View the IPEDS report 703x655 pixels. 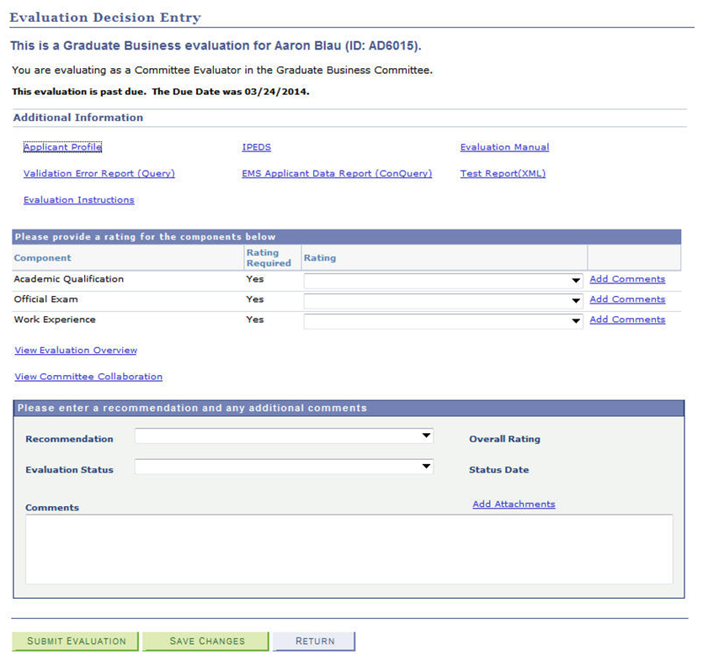[256, 146]
